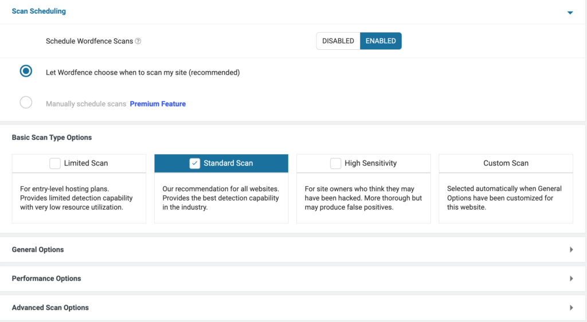Click the Basic Scan Type Options heading
The image size is (587, 322).
tap(52, 138)
